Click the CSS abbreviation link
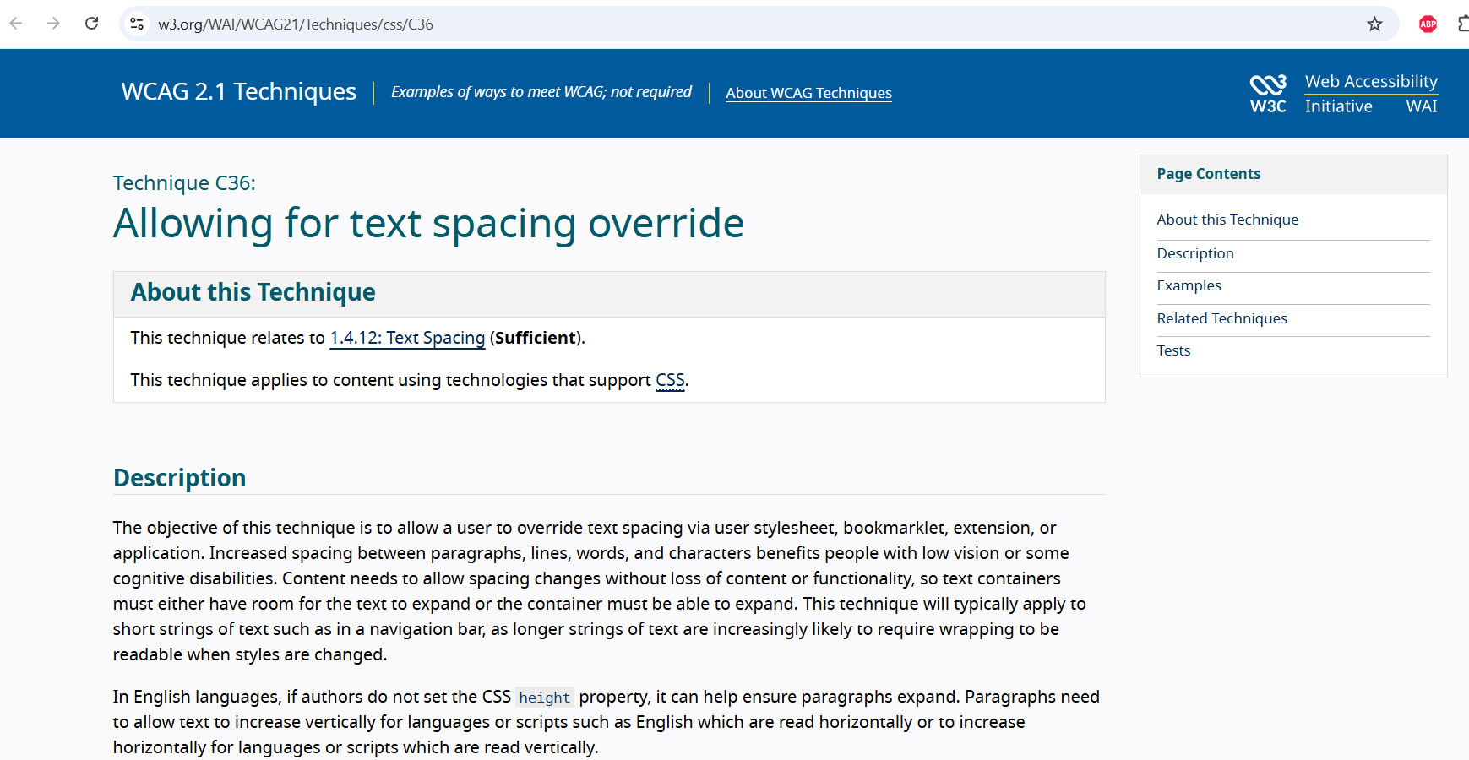 pyautogui.click(x=670, y=380)
